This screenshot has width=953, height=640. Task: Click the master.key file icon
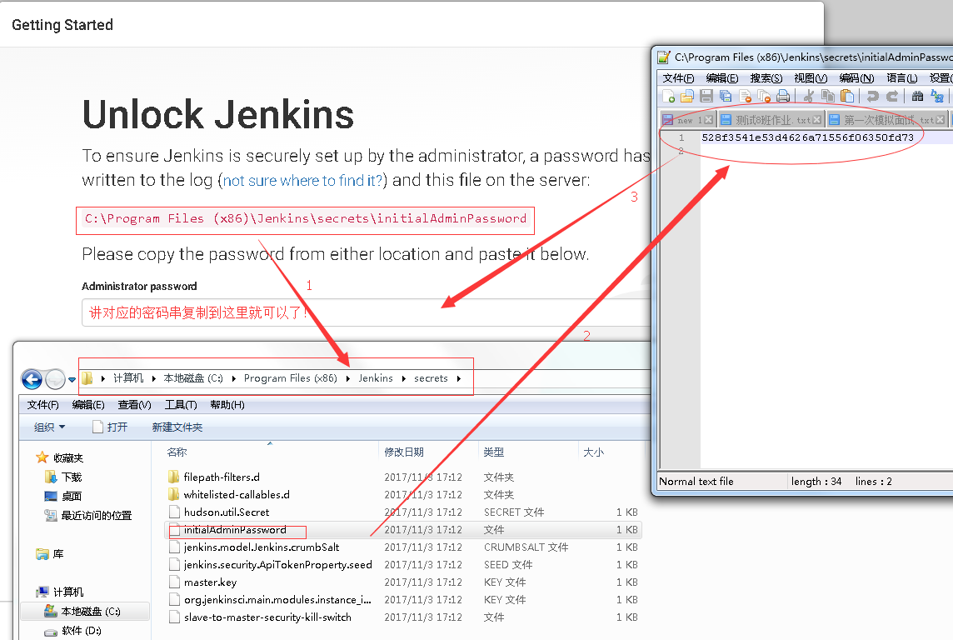pos(174,582)
